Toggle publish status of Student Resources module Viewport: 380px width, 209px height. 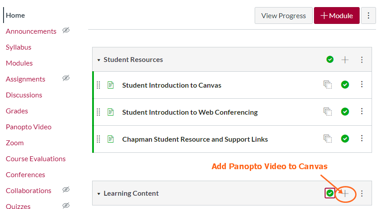pos(330,60)
